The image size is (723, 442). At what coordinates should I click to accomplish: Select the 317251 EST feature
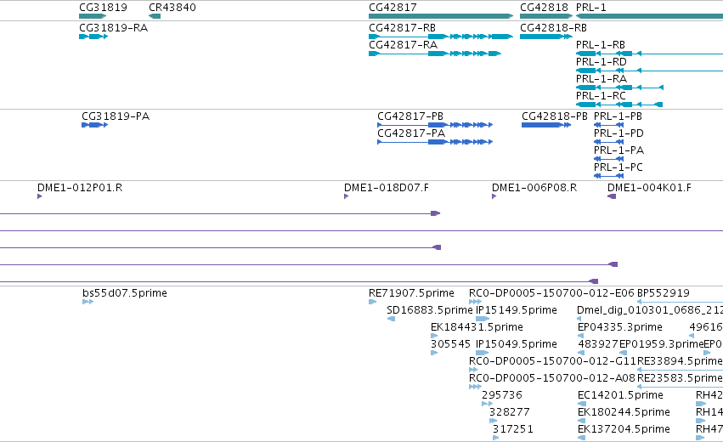pyautogui.click(x=495, y=438)
